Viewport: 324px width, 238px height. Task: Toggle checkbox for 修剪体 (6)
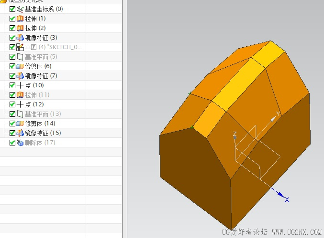[x=12, y=66]
